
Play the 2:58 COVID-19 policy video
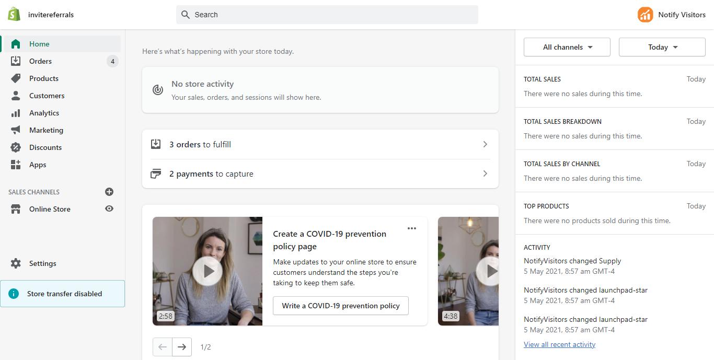tap(208, 271)
